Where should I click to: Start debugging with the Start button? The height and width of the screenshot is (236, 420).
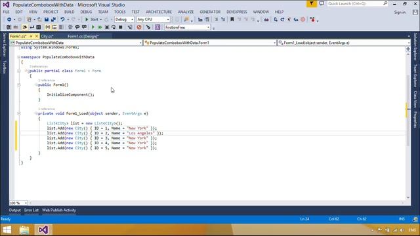pyautogui.click(x=92, y=20)
